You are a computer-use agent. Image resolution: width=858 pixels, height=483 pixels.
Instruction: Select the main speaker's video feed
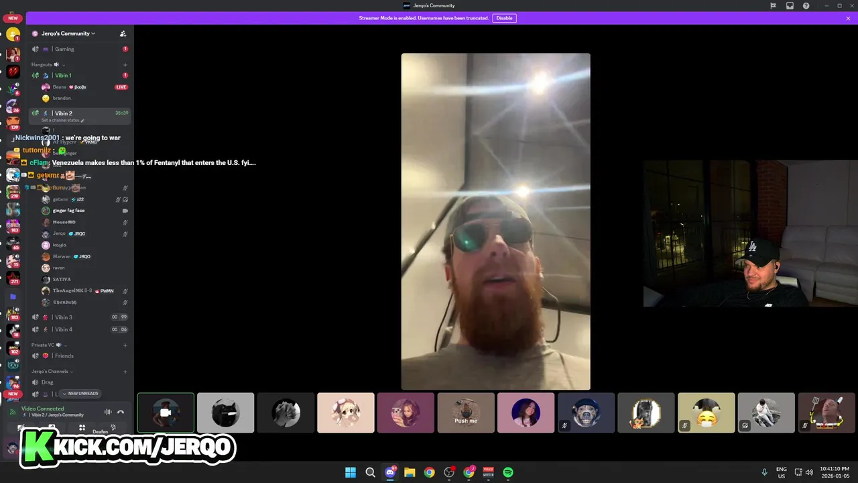(x=496, y=221)
